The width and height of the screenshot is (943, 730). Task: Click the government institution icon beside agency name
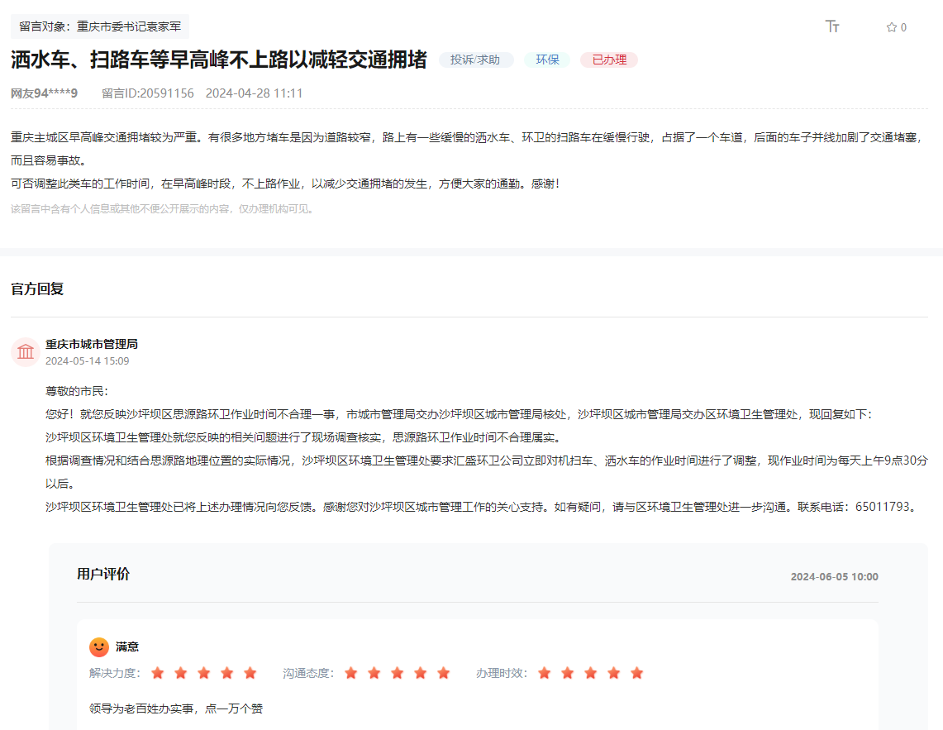point(25,351)
